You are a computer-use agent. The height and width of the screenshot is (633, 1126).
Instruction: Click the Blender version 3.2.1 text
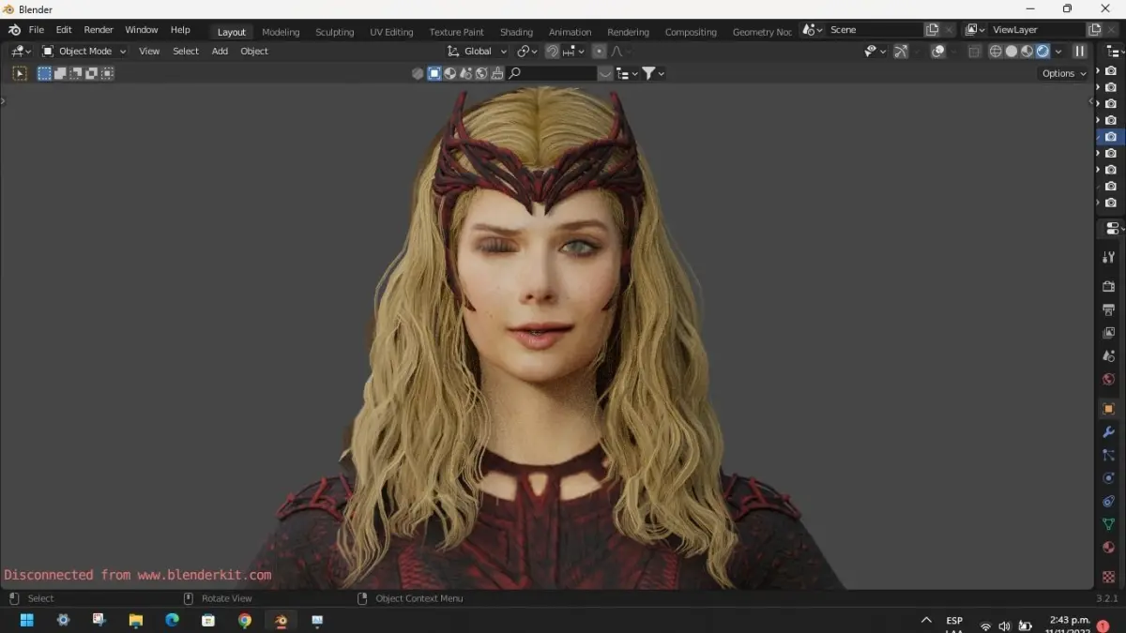pyautogui.click(x=1107, y=598)
